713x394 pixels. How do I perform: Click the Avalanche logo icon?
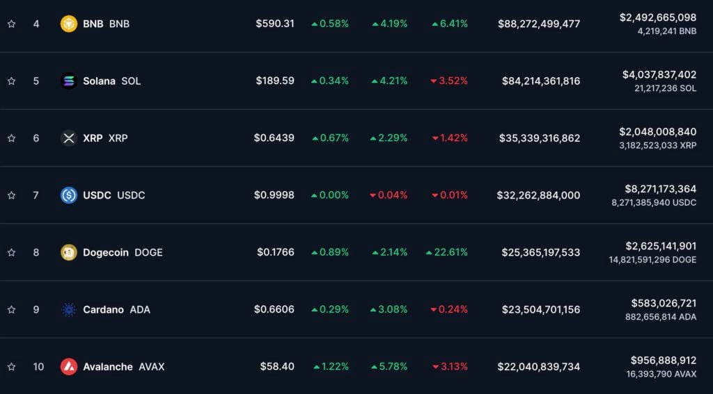pyautogui.click(x=69, y=366)
